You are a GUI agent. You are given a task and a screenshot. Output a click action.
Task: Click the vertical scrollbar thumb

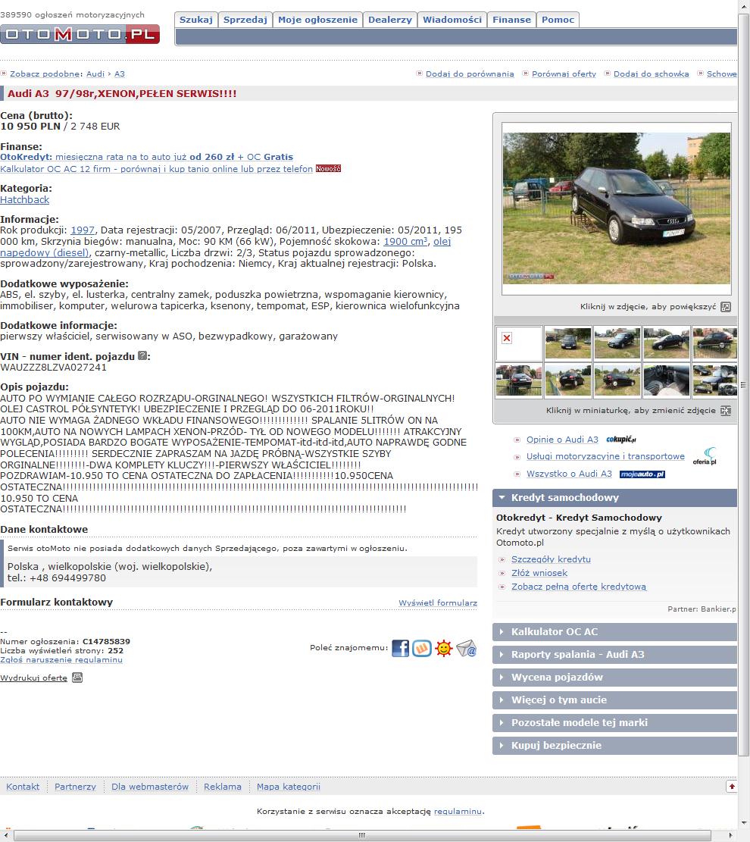[743, 384]
